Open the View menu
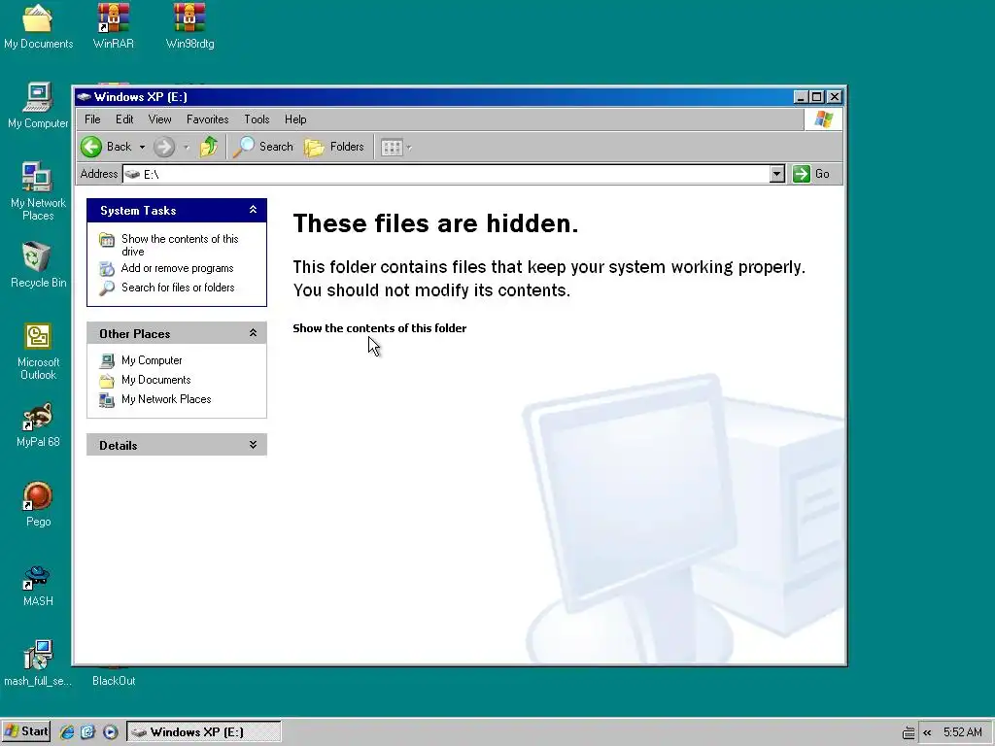 [160, 119]
